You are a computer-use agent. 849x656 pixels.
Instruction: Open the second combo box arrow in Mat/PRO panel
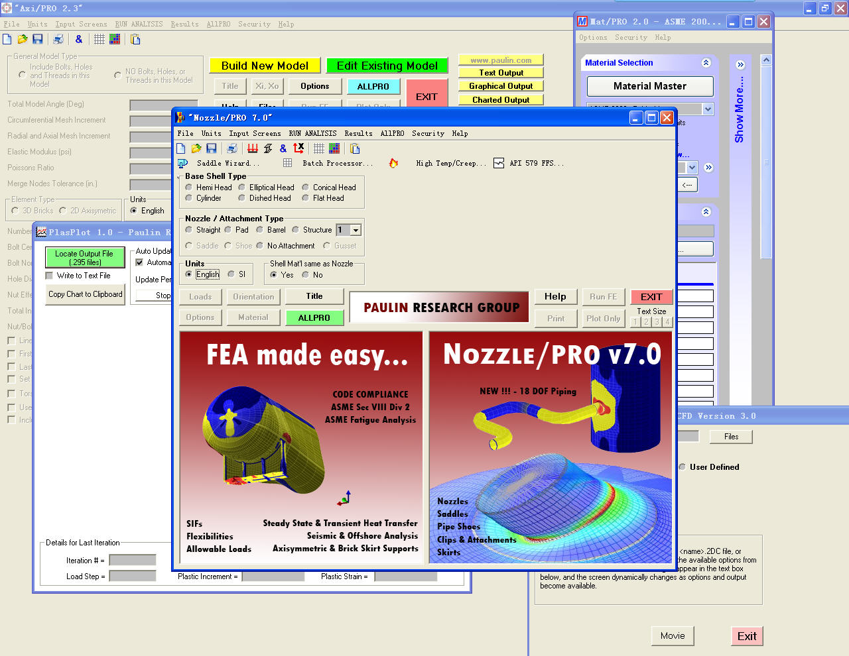click(x=692, y=168)
